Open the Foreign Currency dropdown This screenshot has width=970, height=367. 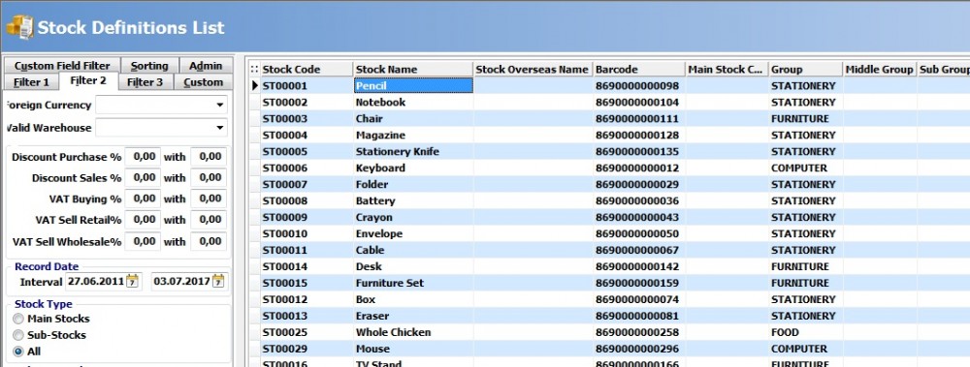pos(219,105)
